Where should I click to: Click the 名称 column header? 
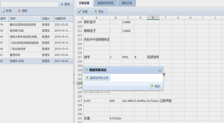25,18
